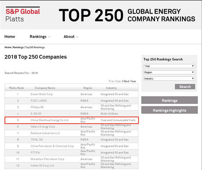Click the Industry column header

(111, 88)
